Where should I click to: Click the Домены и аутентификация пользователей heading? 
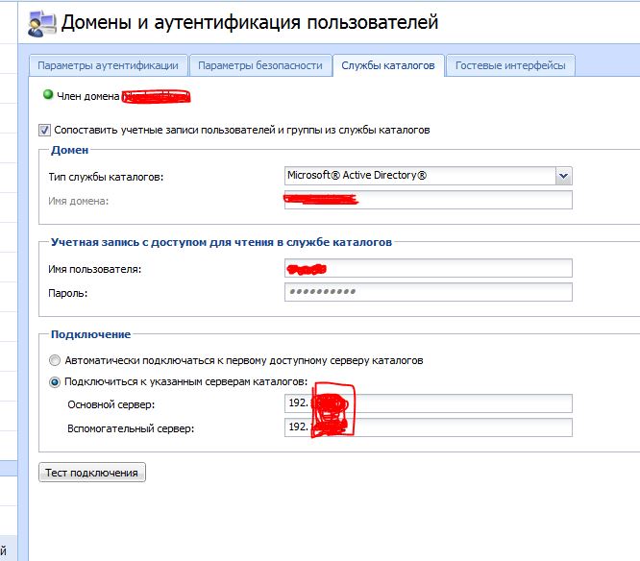(250, 22)
